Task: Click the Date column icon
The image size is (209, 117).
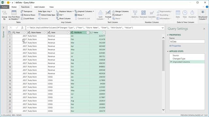Action: [x=178, y=13]
